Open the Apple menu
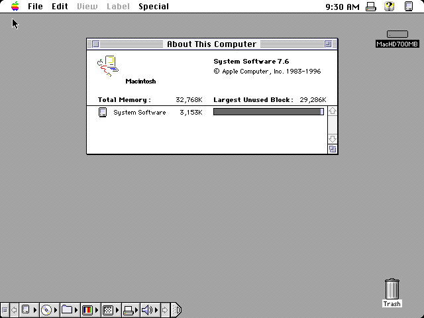The width and height of the screenshot is (424, 318). tap(15, 6)
